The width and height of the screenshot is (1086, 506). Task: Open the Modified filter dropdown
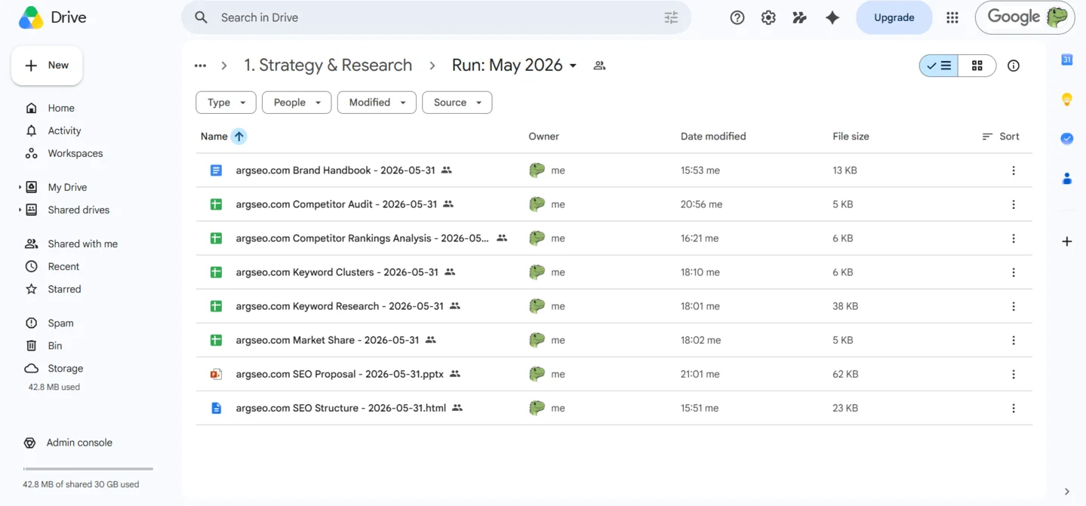tap(377, 103)
